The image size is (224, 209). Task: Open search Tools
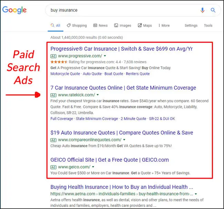208,26
